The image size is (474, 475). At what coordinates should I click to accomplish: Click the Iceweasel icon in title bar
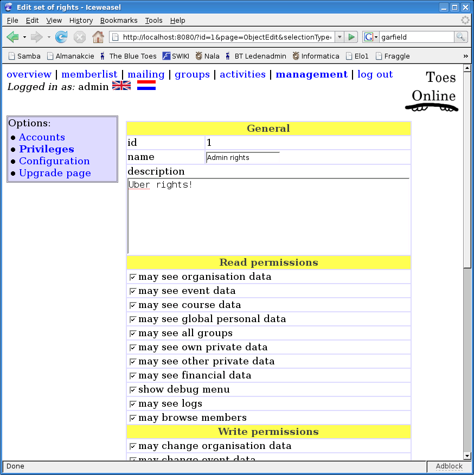[x=9, y=7]
